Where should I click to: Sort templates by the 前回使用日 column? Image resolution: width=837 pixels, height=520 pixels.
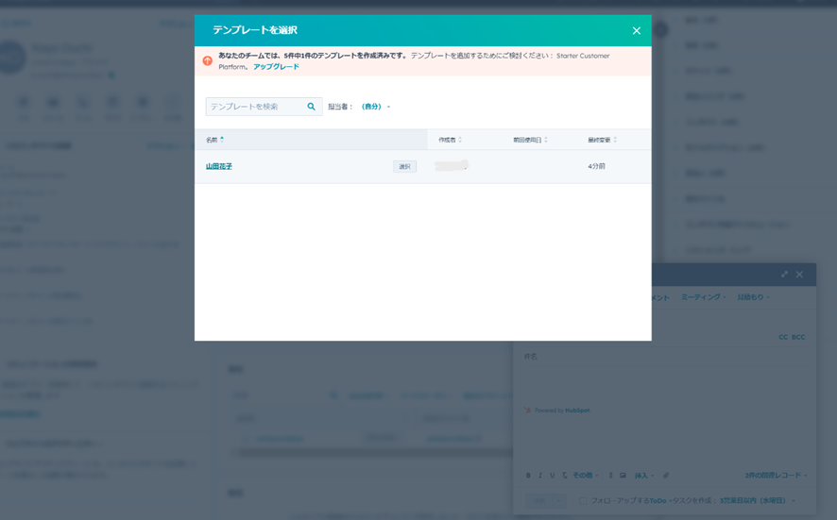point(530,140)
